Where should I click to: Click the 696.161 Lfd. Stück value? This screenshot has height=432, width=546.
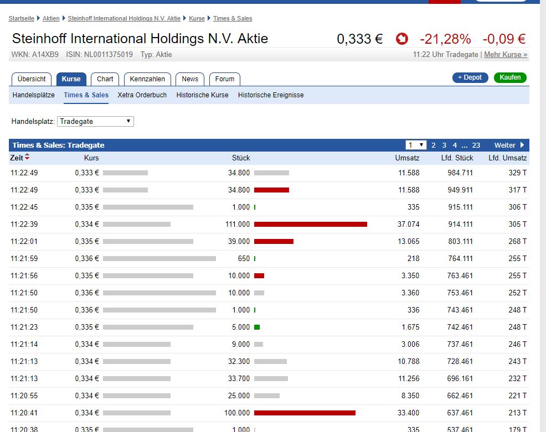pyautogui.click(x=460, y=378)
